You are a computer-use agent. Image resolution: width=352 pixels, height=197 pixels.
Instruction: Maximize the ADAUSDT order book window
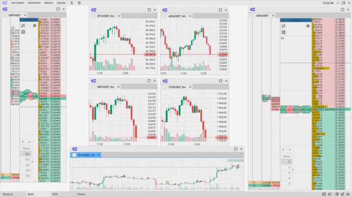343,9
